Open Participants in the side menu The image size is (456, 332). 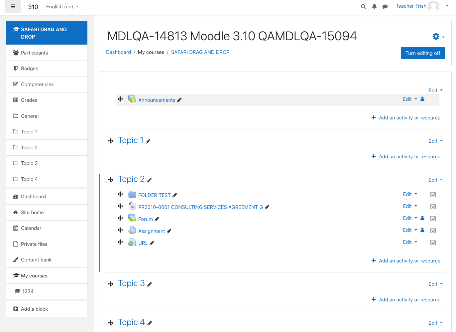point(47,53)
